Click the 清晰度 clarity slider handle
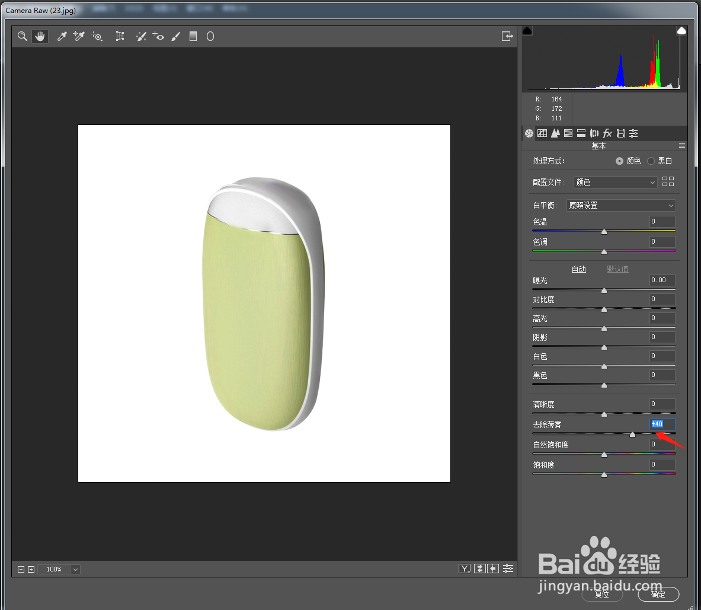The width and height of the screenshot is (701, 610). pos(604,414)
